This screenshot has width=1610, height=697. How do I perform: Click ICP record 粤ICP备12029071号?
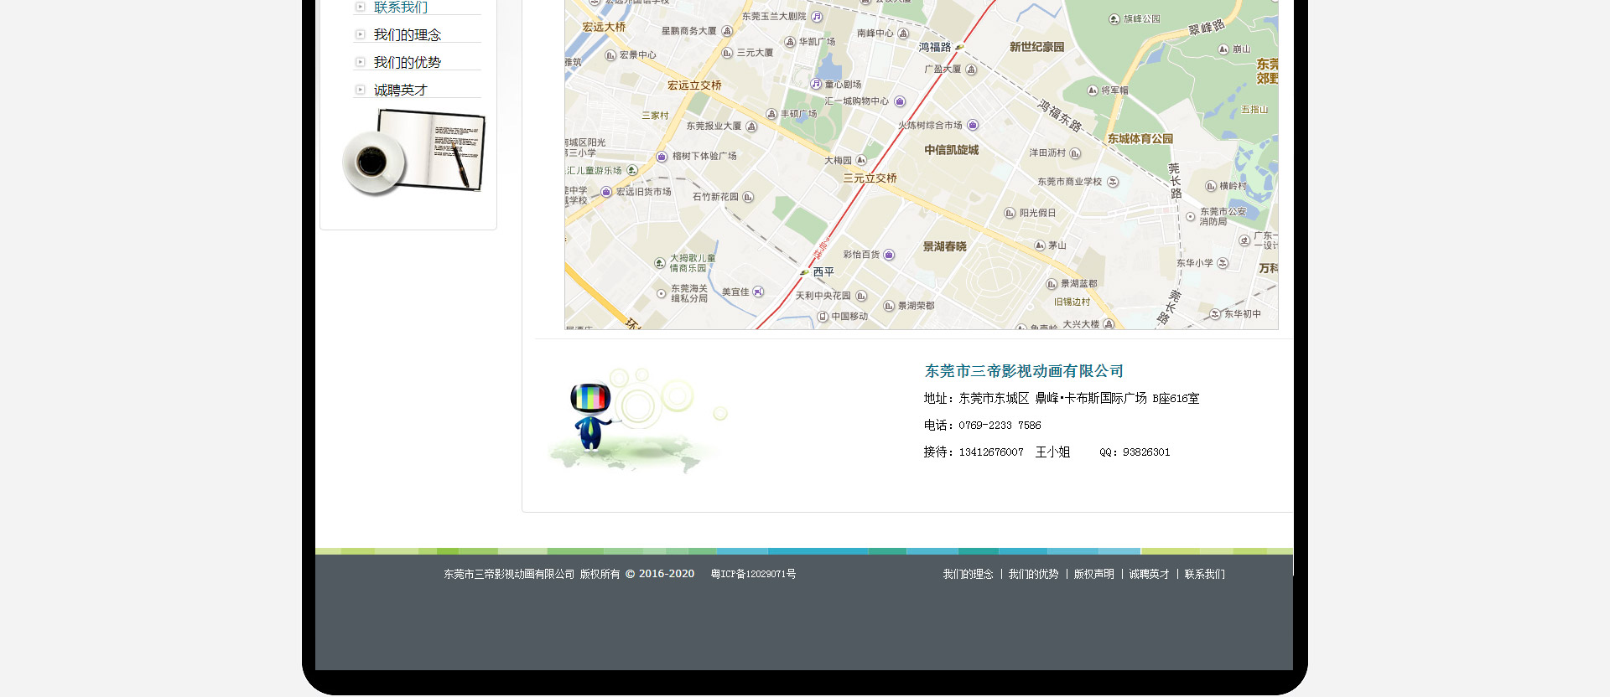coord(753,575)
